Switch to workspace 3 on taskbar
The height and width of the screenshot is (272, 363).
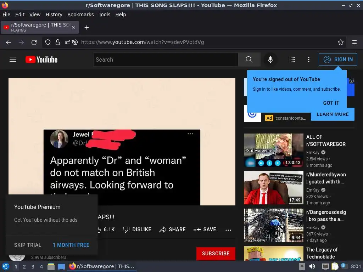(33, 267)
